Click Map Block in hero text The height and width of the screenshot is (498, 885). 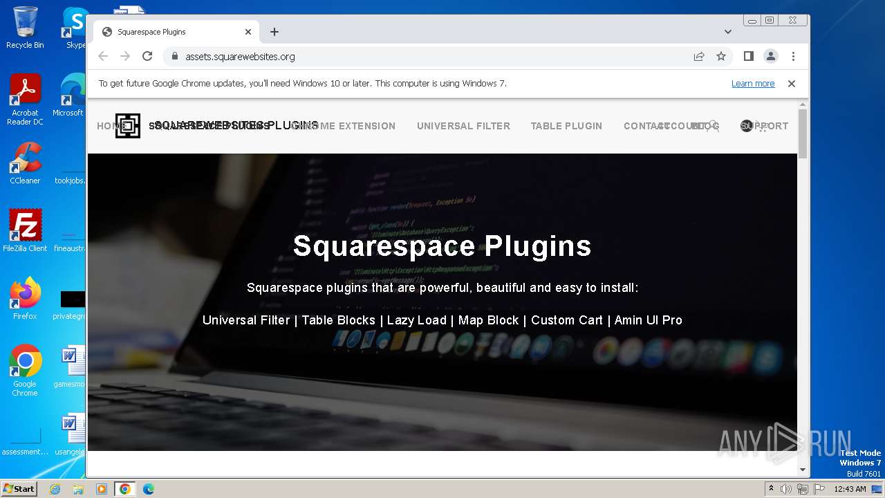click(488, 320)
